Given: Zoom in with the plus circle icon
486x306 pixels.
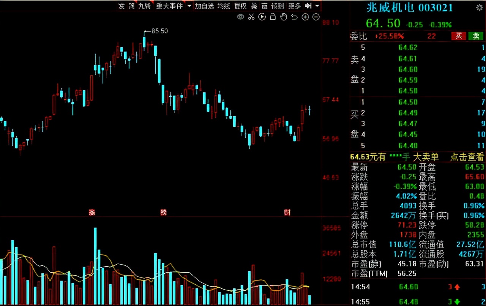Looking at the screenshot, I should [305, 17].
